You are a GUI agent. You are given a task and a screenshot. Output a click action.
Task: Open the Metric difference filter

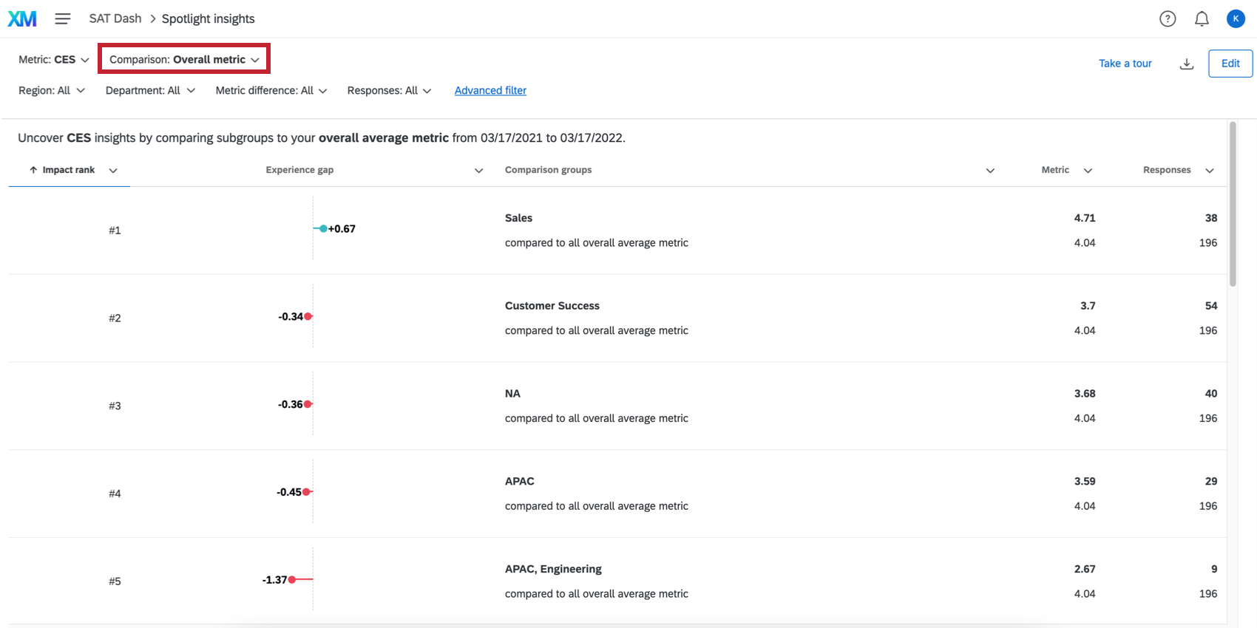coord(271,91)
